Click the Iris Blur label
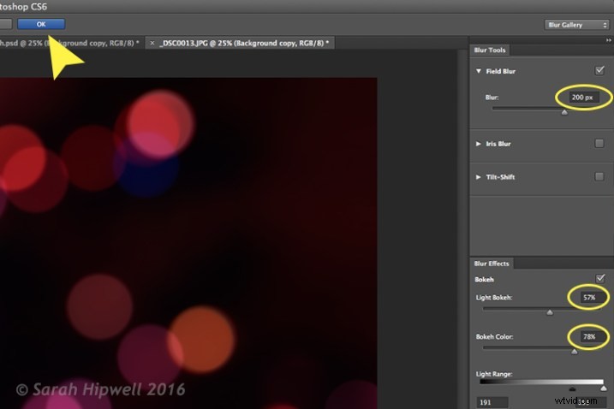614x409 pixels. (x=498, y=144)
